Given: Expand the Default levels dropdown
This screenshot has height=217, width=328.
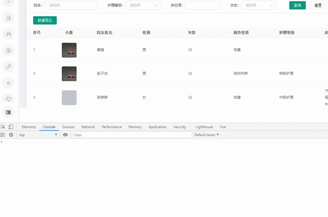Looking at the screenshot, I should click(x=206, y=135).
